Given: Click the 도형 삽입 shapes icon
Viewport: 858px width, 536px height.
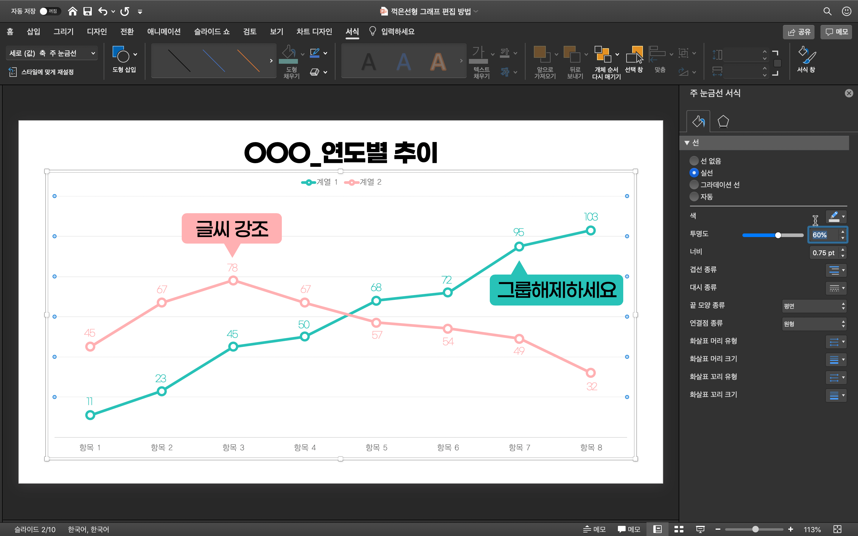Looking at the screenshot, I should pyautogui.click(x=121, y=54).
